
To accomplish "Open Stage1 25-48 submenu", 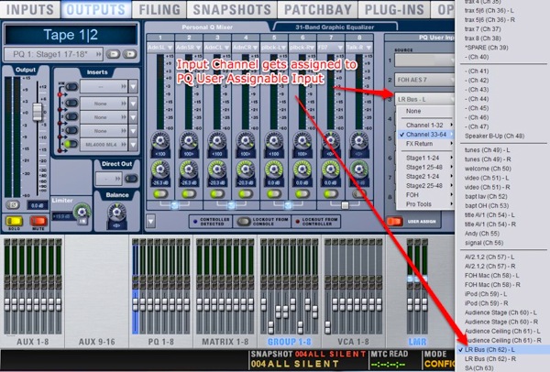I will click(x=425, y=168).
